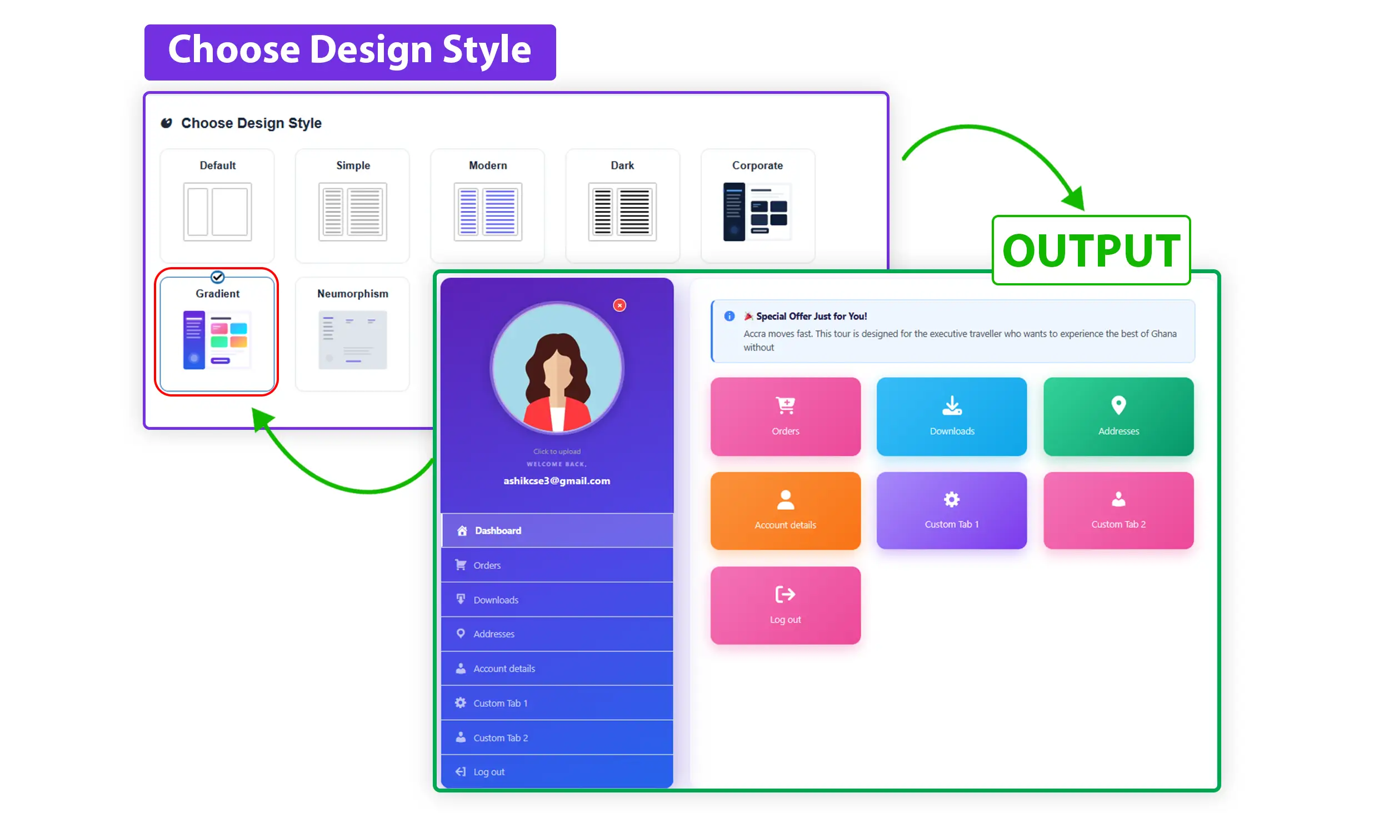Click the Downloads arrow icon tile
This screenshot has width=1389, height=833.
951,416
